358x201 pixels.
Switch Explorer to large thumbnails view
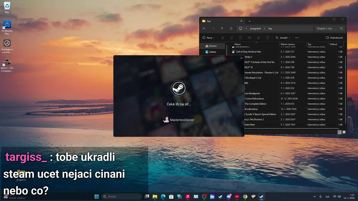coord(344,132)
